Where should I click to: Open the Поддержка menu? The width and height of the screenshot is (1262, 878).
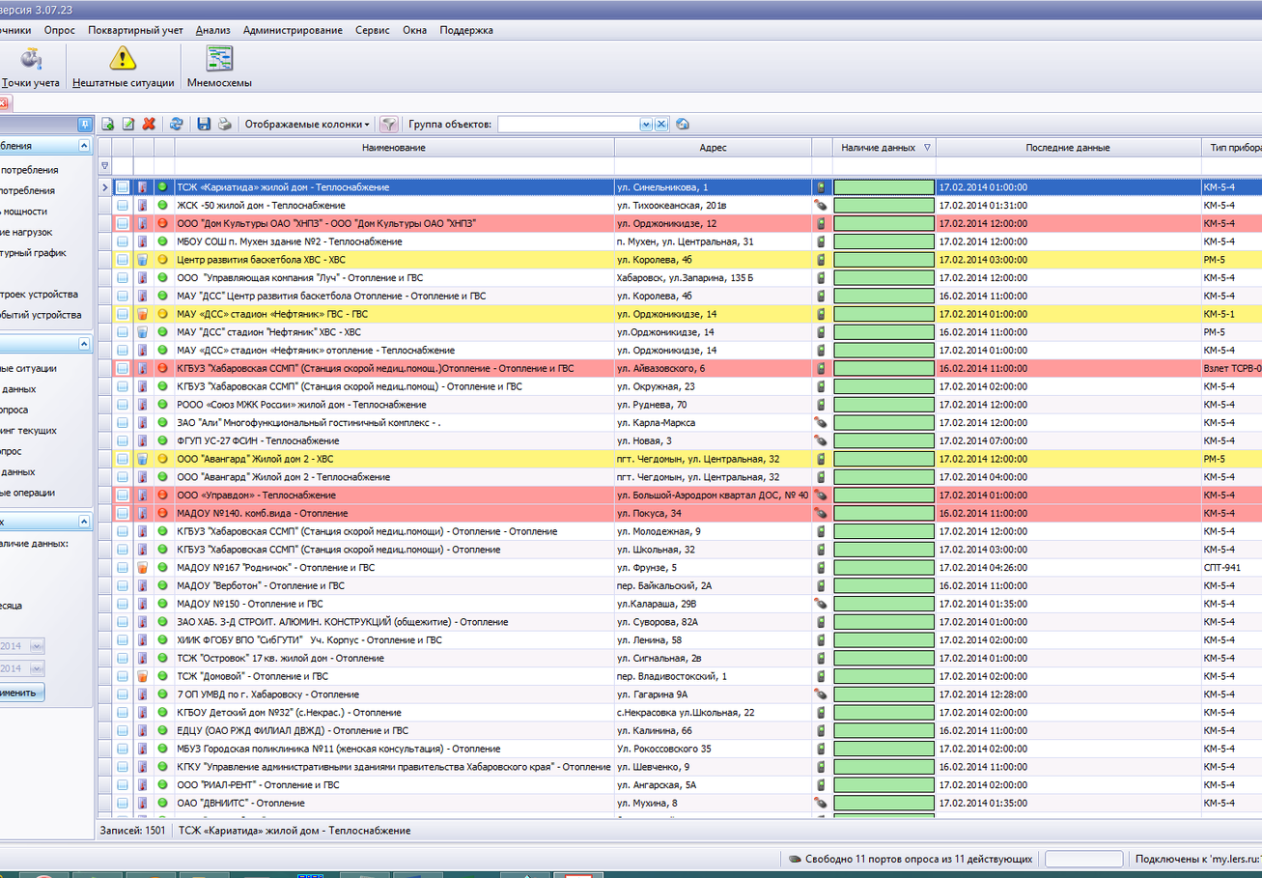tap(466, 30)
